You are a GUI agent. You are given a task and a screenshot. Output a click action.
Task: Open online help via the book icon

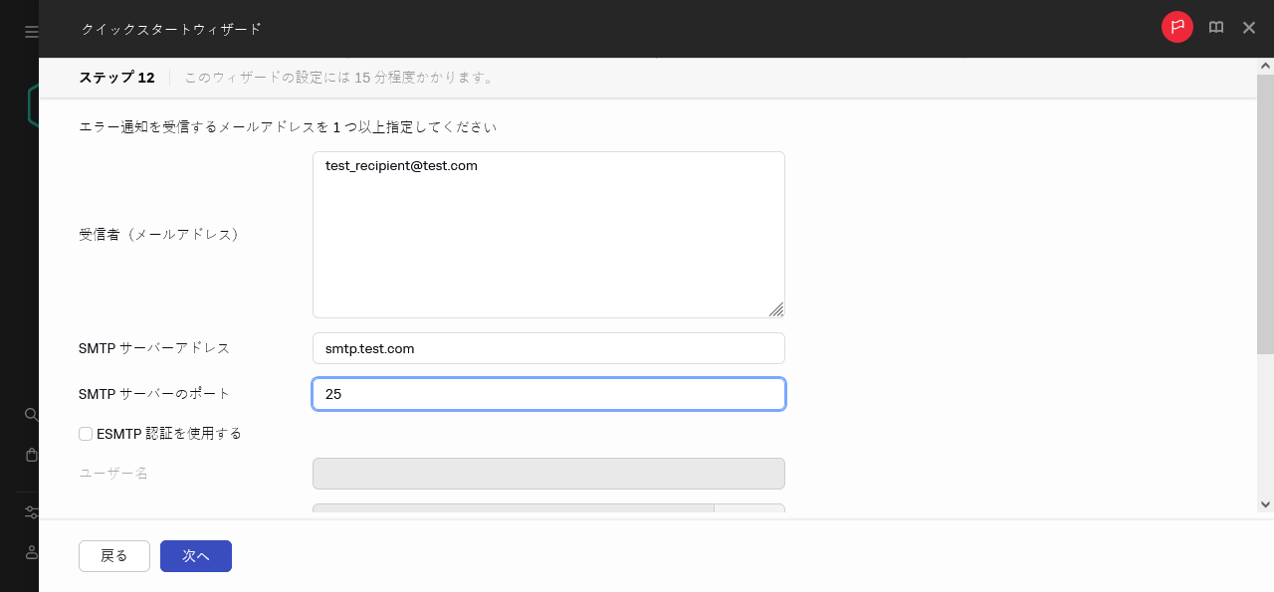coord(1215,27)
